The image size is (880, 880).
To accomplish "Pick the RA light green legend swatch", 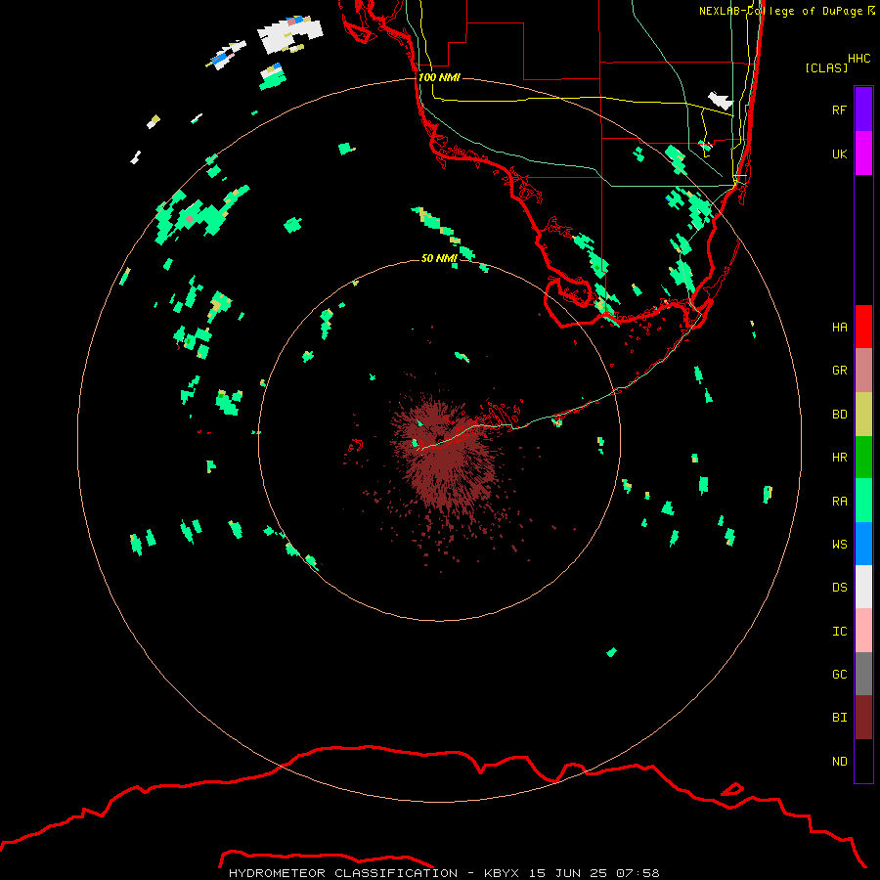I will 863,501.
